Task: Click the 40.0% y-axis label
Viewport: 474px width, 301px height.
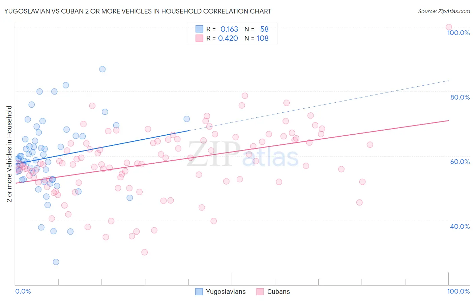Action: tap(460, 226)
